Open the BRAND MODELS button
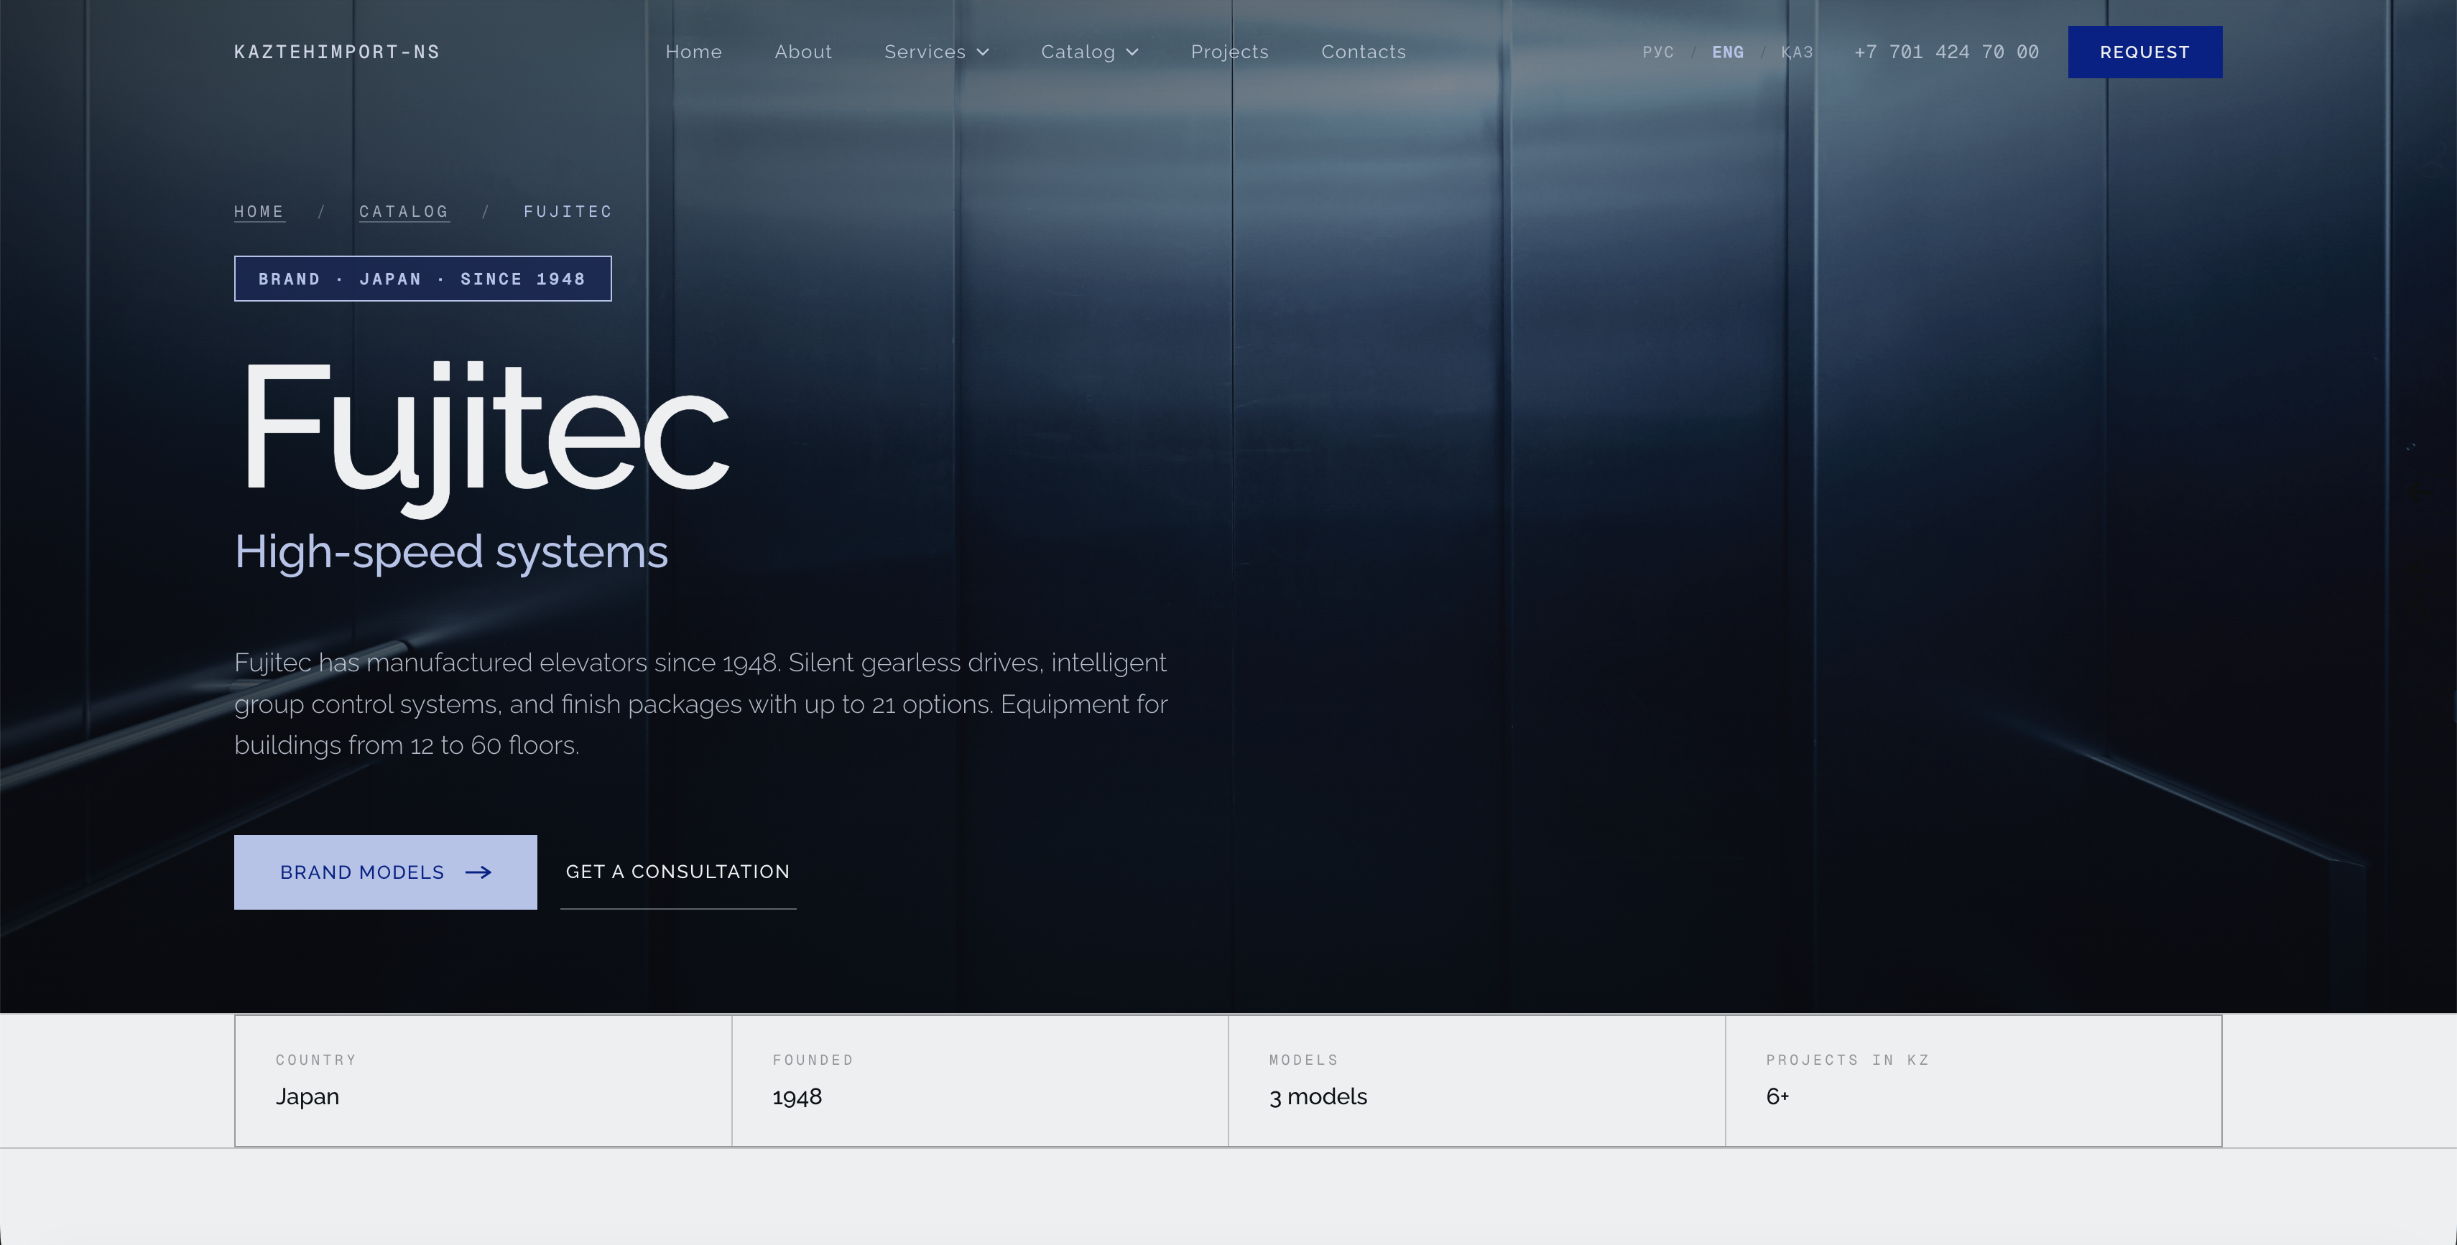Image resolution: width=2457 pixels, height=1245 pixels. (385, 872)
